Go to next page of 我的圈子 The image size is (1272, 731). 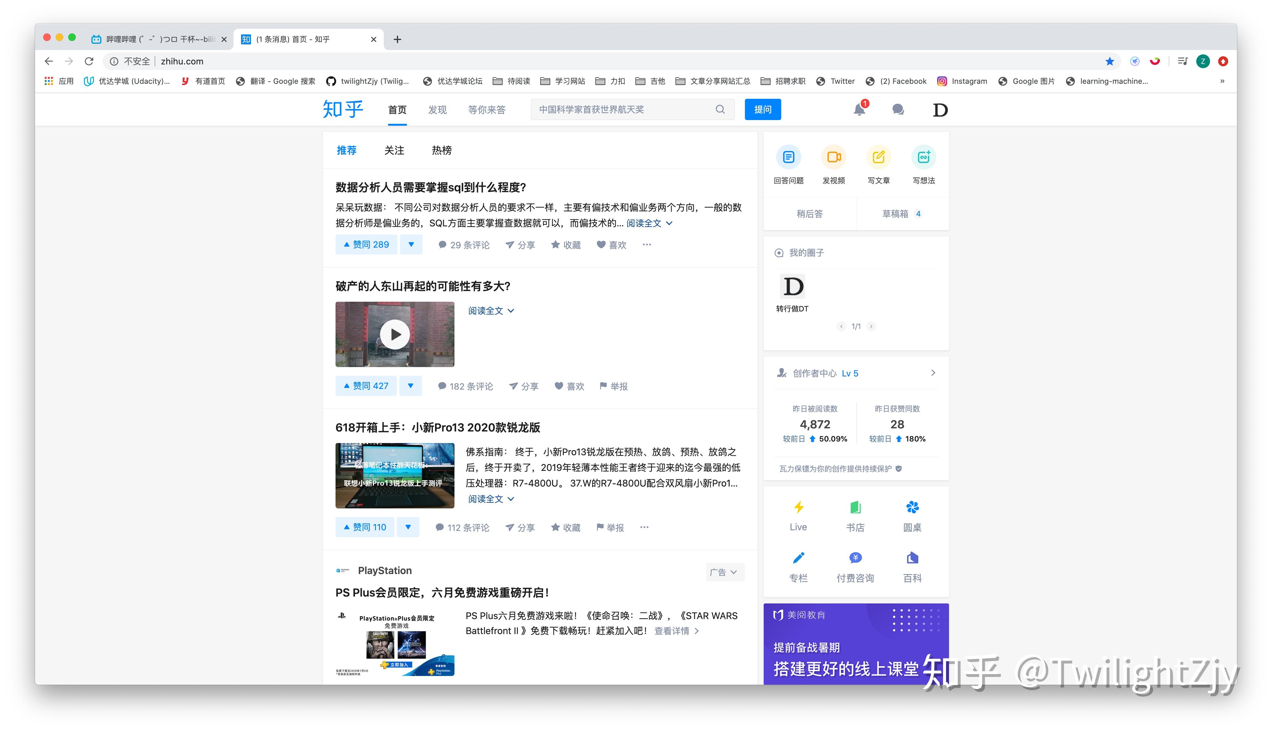(x=871, y=326)
